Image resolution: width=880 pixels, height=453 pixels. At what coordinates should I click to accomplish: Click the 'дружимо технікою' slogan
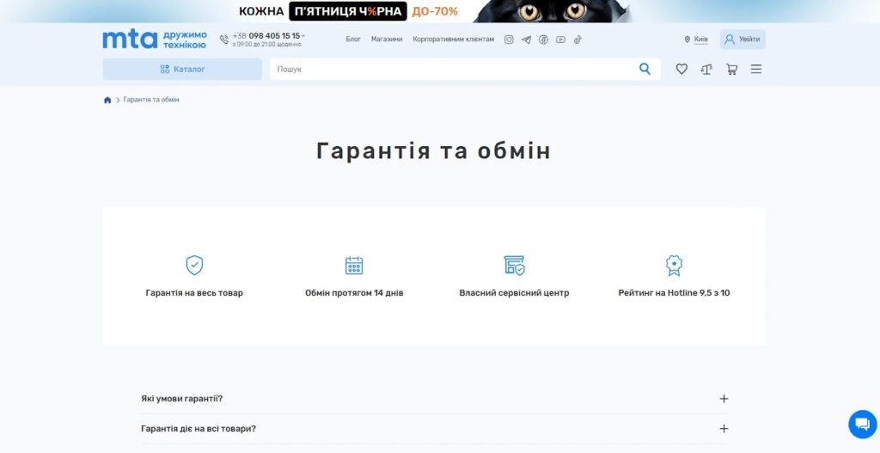click(x=185, y=40)
